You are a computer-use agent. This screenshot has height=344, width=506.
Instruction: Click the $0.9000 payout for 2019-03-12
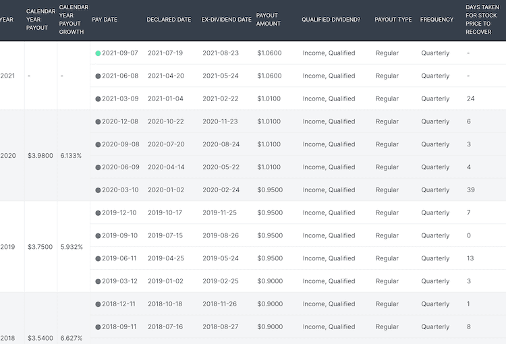270,281
